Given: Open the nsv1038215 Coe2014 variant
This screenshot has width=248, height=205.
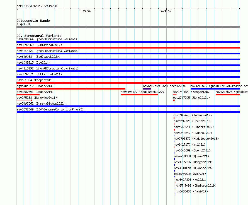Looking at the screenshot, I should 33,62.
